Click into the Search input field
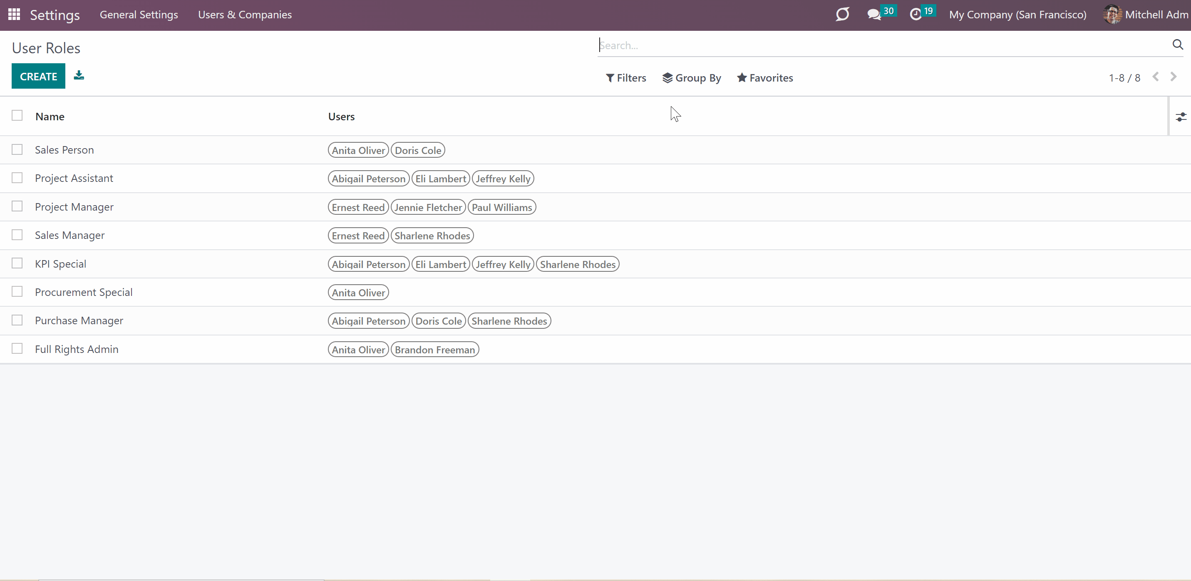 point(883,45)
